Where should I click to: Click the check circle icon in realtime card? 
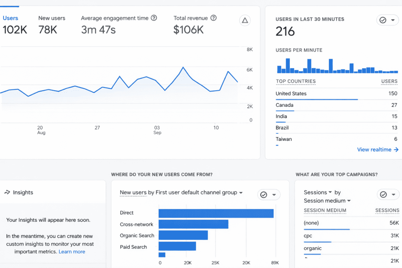pos(383,20)
